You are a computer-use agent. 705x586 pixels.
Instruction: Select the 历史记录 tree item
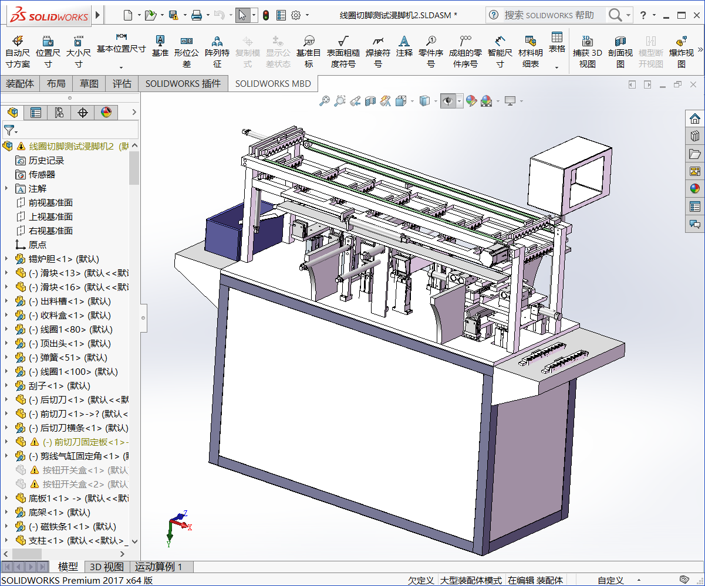pyautogui.click(x=46, y=160)
